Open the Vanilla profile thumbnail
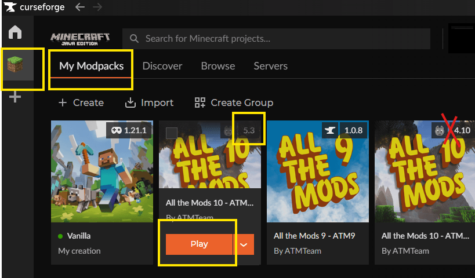475x278 pixels. point(102,171)
